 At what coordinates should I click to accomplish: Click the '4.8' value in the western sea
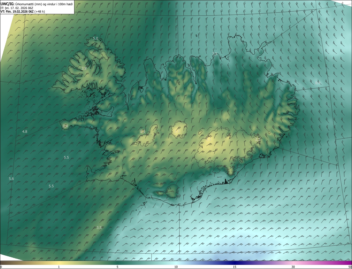[25, 132]
